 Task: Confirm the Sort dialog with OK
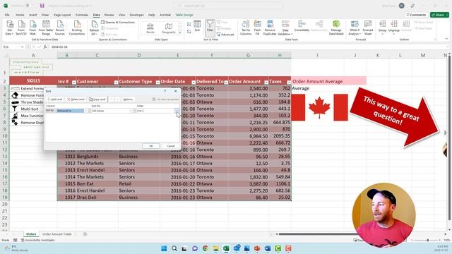150,146
